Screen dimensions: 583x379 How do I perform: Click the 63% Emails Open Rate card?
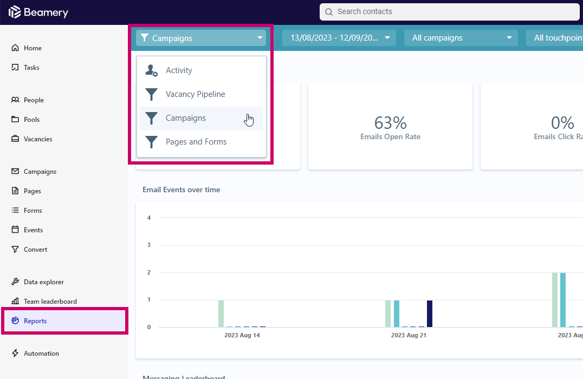(390, 127)
